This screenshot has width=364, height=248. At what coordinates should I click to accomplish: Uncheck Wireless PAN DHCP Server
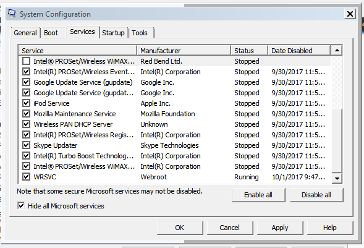click(x=26, y=124)
